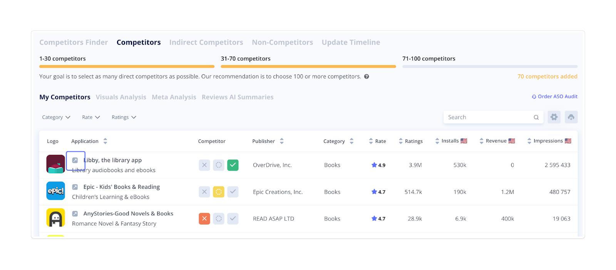Click the cloud download export icon
The height and width of the screenshot is (270, 616).
pyautogui.click(x=571, y=117)
